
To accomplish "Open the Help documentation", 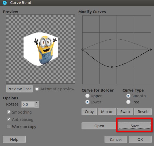I will pyautogui.click(x=14, y=140).
